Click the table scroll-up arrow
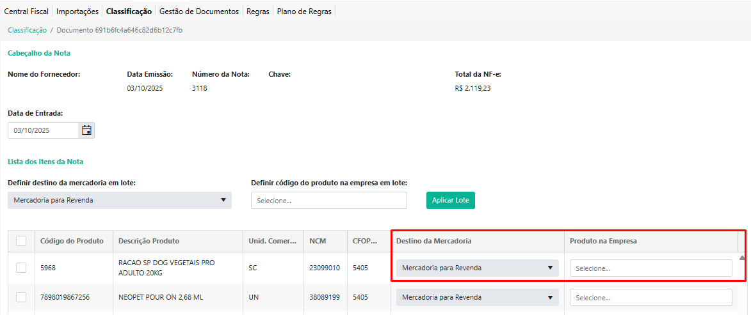The width and height of the screenshot is (751, 315). [742, 258]
